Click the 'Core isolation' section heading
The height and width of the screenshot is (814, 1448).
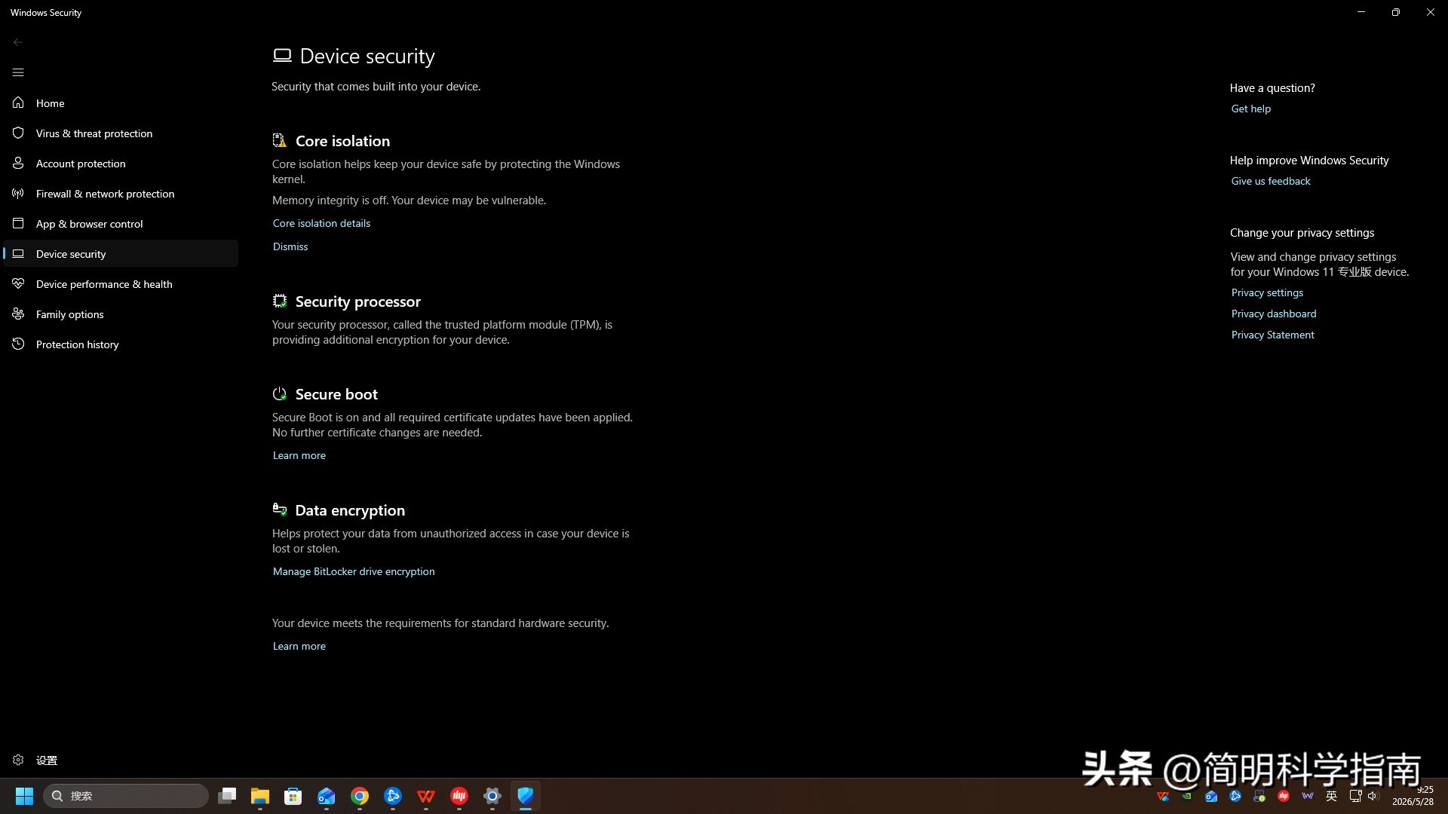342,141
